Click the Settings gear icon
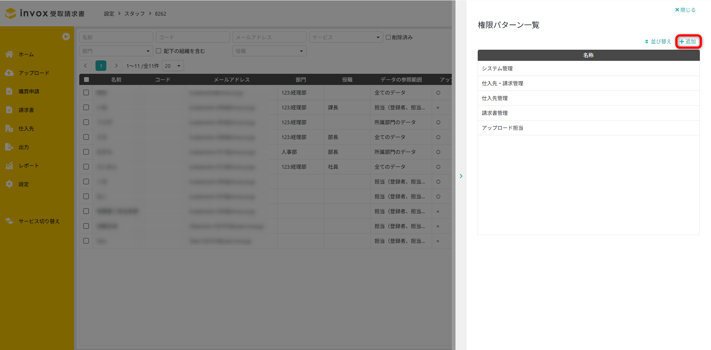Screen dimensions: 711x350 pyautogui.click(x=9, y=184)
